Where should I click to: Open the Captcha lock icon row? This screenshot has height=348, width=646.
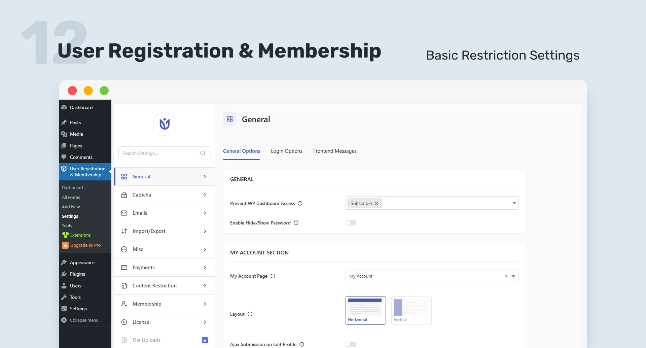[165, 195]
